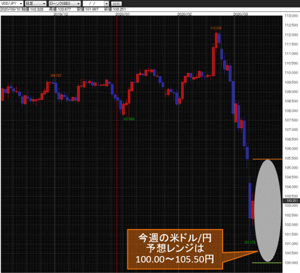300x273 pixels.
Task: Click the 2020/03/10 date in info bar
Action: click(x=10, y=10)
